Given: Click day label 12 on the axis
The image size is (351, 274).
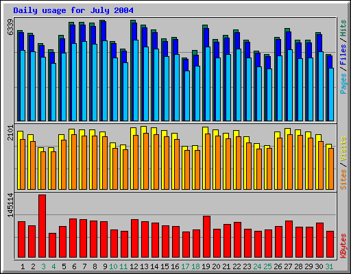Looking at the screenshot, I should 134,266.
